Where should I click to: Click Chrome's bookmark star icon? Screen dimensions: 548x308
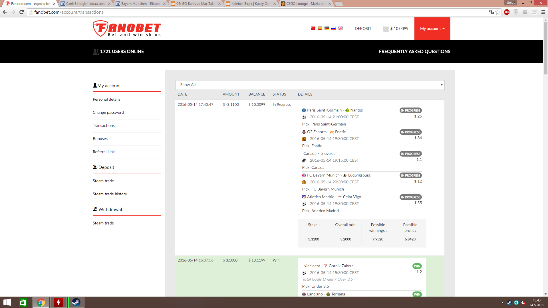(x=498, y=12)
